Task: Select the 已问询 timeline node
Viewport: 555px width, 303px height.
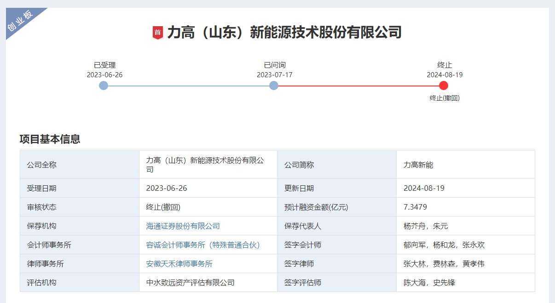Action: pyautogui.click(x=274, y=86)
